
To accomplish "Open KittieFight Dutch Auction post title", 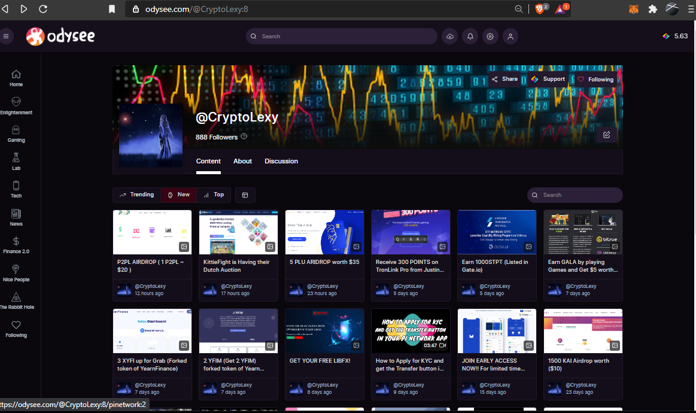I will (236, 266).
